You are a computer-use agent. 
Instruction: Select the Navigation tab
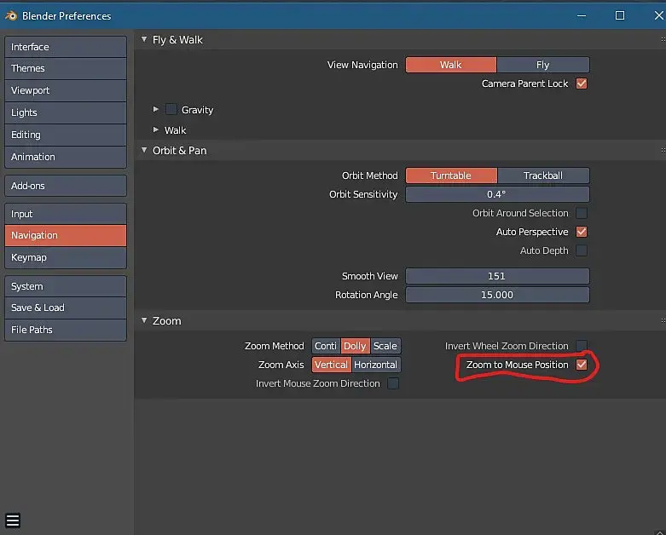click(x=66, y=235)
